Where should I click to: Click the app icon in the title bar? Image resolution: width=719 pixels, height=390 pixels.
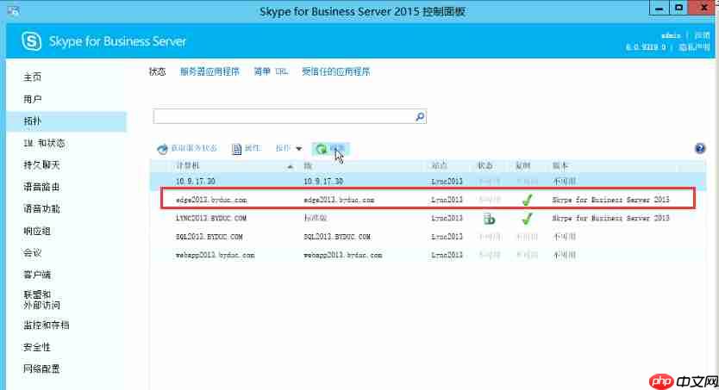[13, 10]
